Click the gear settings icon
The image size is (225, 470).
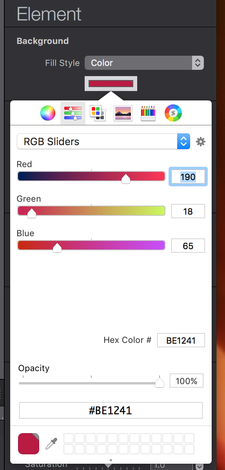201,142
